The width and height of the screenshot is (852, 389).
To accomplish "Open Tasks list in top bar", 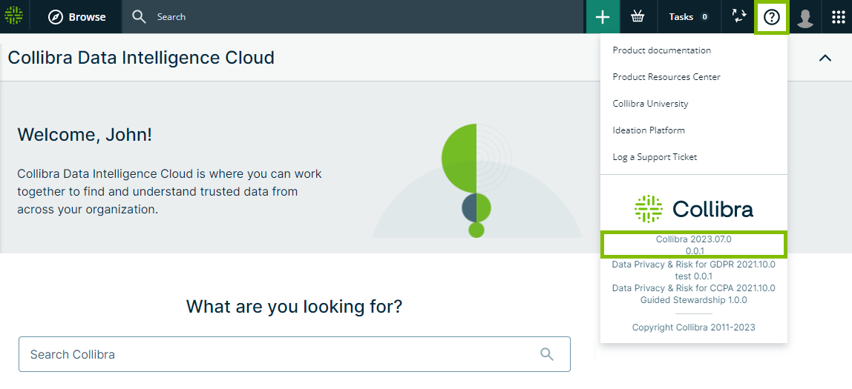I will tap(689, 17).
